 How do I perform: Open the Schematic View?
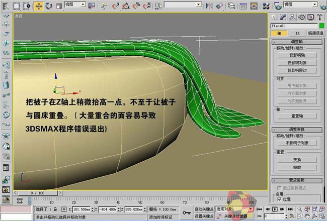coord(254,6)
